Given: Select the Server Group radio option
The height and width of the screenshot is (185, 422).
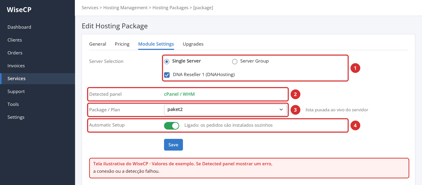Looking at the screenshot, I should click(235, 62).
